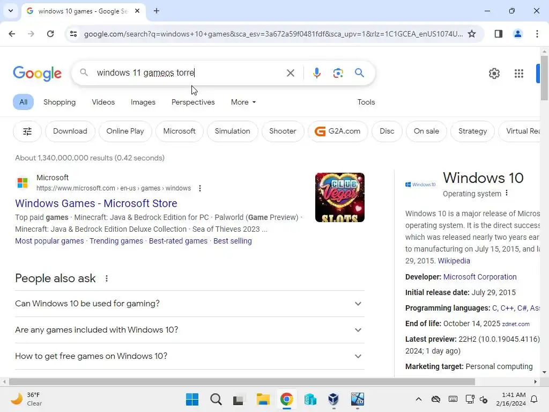Image resolution: width=549 pixels, height=412 pixels.
Task: Open Google apps grid
Action: tap(518, 73)
